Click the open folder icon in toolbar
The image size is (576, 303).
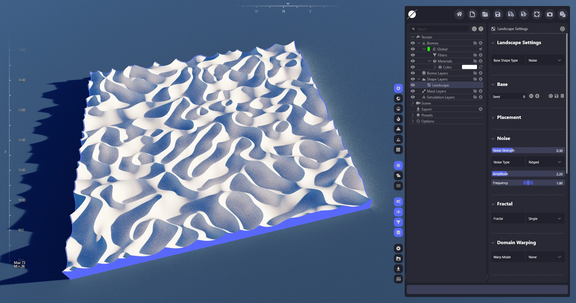(x=485, y=14)
